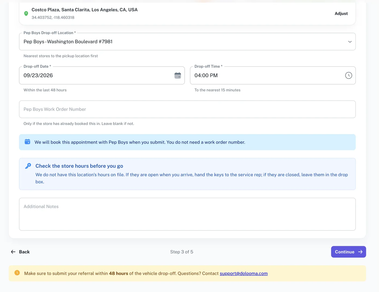Open the drop-off time clock icon
379x292 pixels.
348,76
